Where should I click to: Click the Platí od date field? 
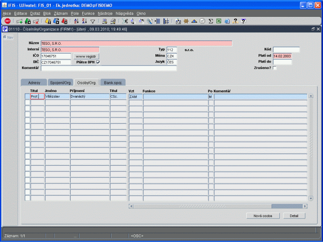tap(282, 56)
